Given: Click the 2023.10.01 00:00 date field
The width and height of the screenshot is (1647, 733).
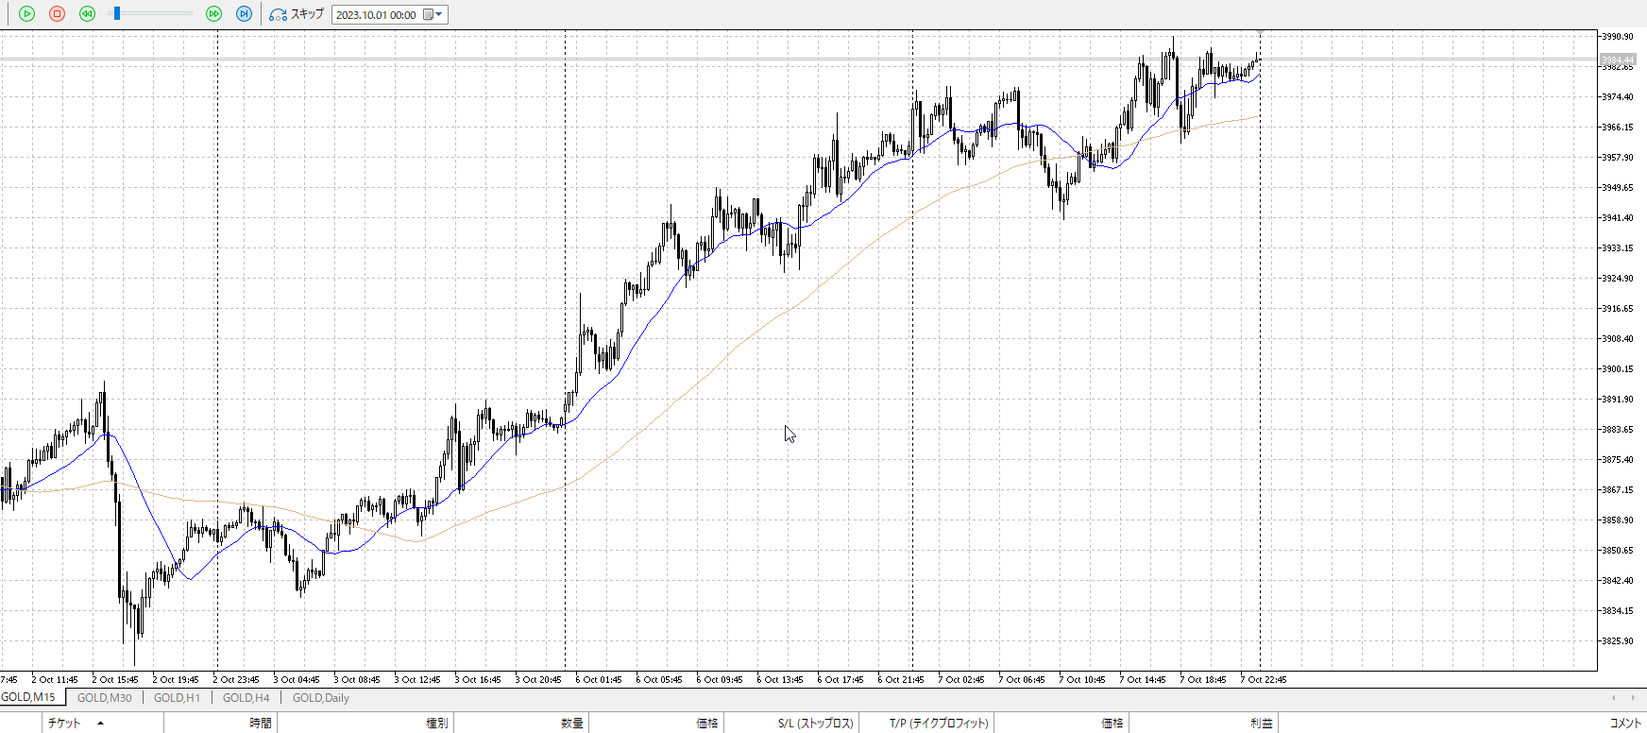Looking at the screenshot, I should pyautogui.click(x=376, y=15).
